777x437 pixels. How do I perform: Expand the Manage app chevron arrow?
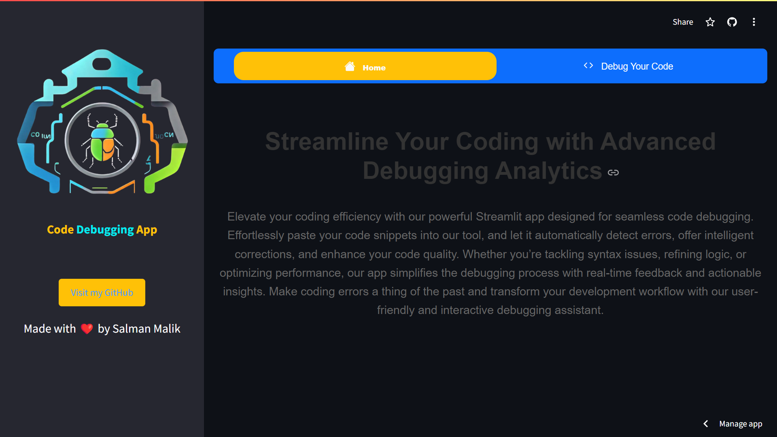click(x=706, y=424)
